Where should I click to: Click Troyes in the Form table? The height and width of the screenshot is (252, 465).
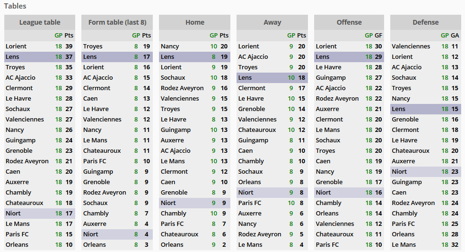(x=93, y=46)
